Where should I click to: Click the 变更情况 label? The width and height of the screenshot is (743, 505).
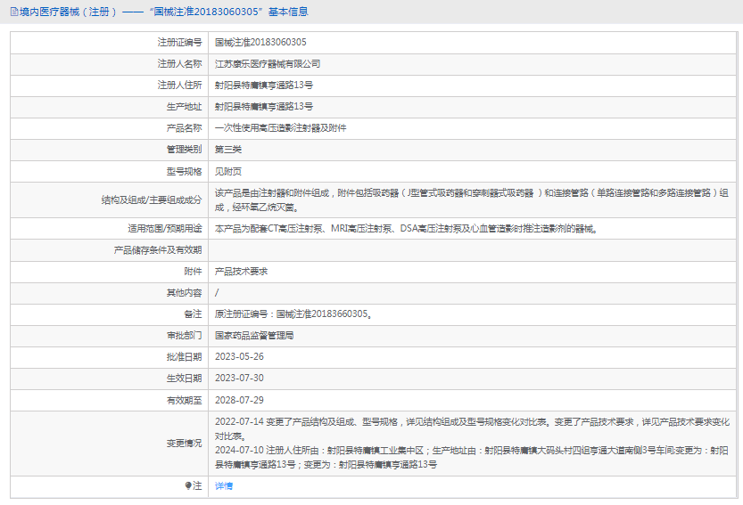184,444
